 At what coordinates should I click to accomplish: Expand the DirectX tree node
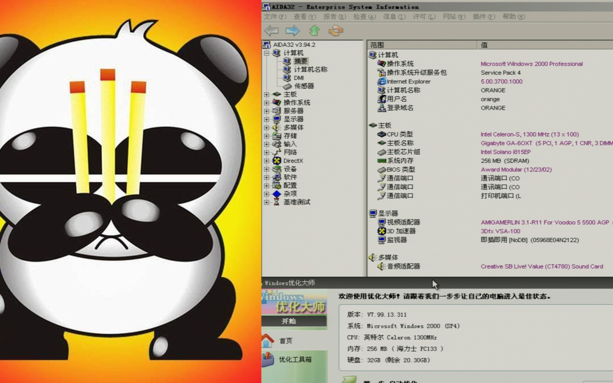[266, 161]
